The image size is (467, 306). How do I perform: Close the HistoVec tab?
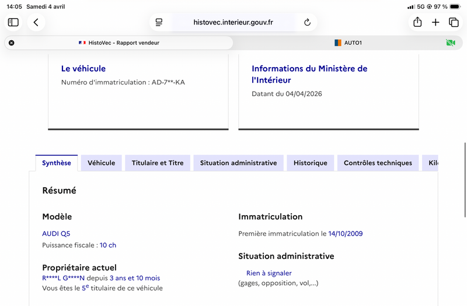12,43
